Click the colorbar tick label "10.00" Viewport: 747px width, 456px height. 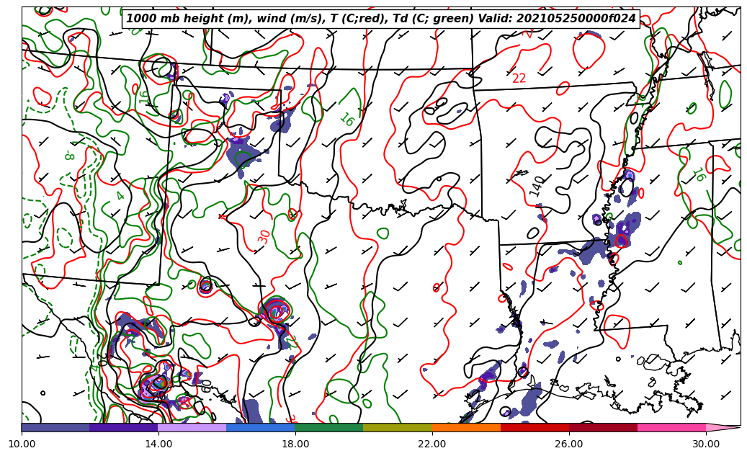[x=22, y=444]
